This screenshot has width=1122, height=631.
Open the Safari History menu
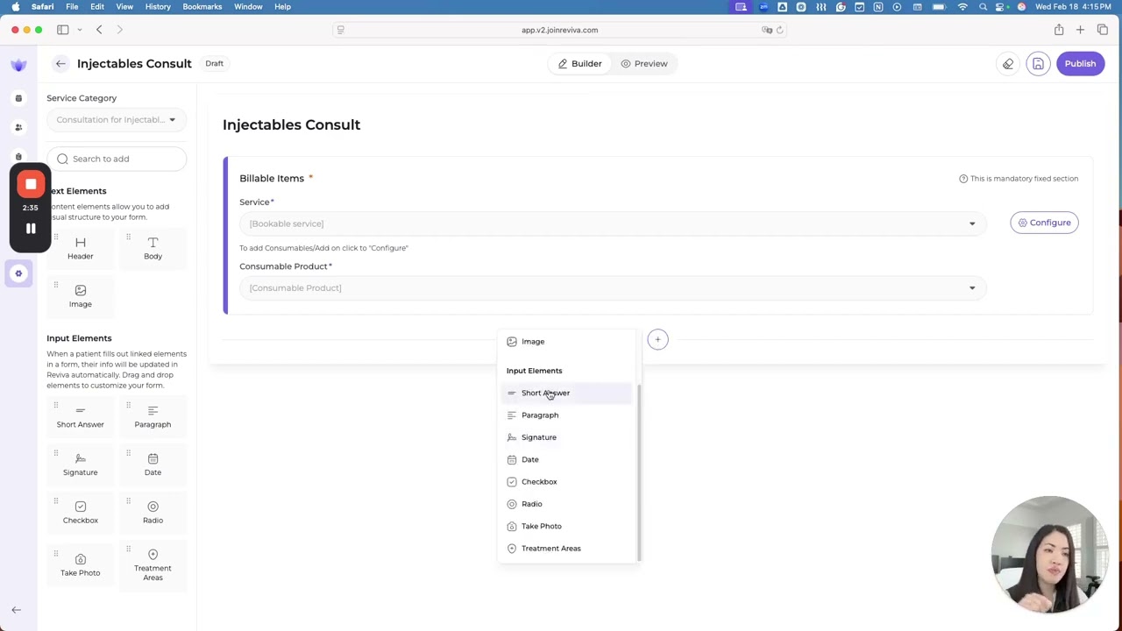(158, 6)
